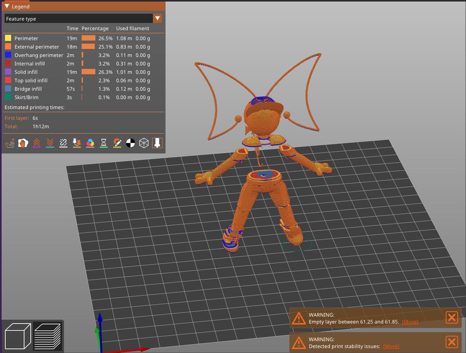Show center of gravity marker icon
Image resolution: width=466 pixels, height=353 pixels.
click(131, 143)
